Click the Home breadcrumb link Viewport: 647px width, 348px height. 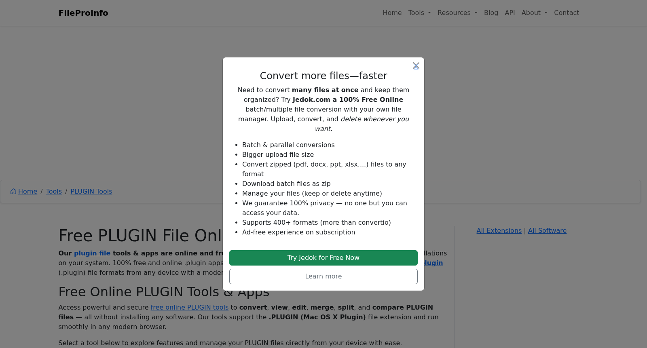(x=27, y=192)
